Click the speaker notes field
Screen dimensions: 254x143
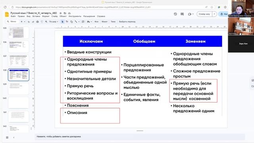point(140,137)
